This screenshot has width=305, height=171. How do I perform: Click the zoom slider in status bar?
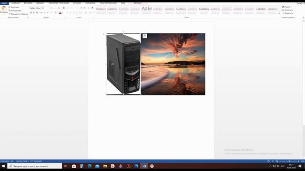[289, 161]
